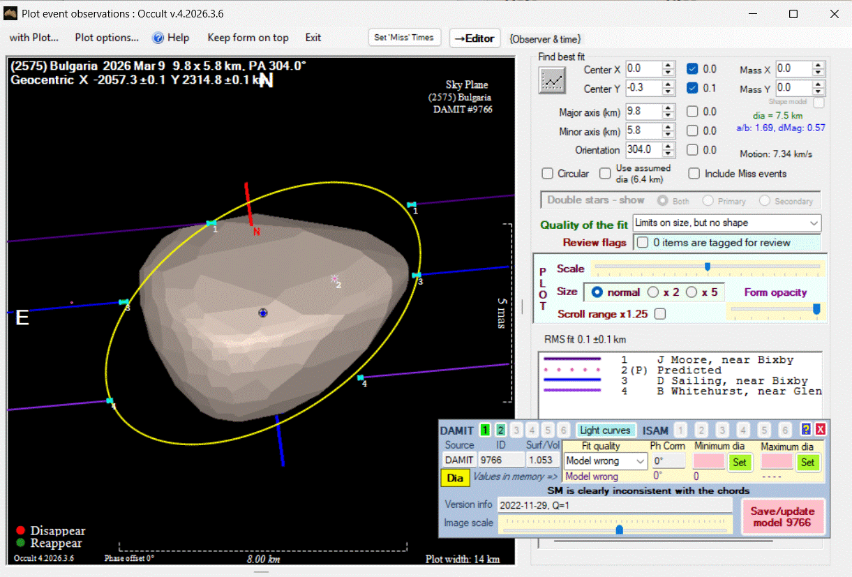
Task: Click the blue Help question mark icon
Action: 158,38
